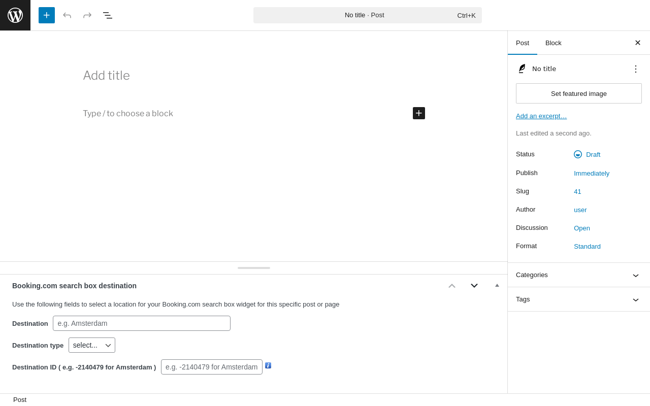650x406 pixels.
Task: Focus the Destination text field
Action: [x=142, y=323]
